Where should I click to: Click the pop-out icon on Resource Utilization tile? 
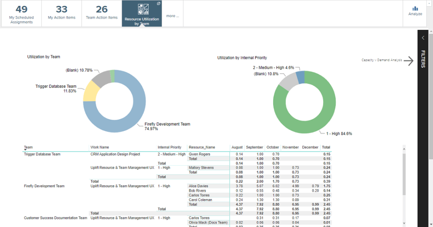pyautogui.click(x=158, y=3)
